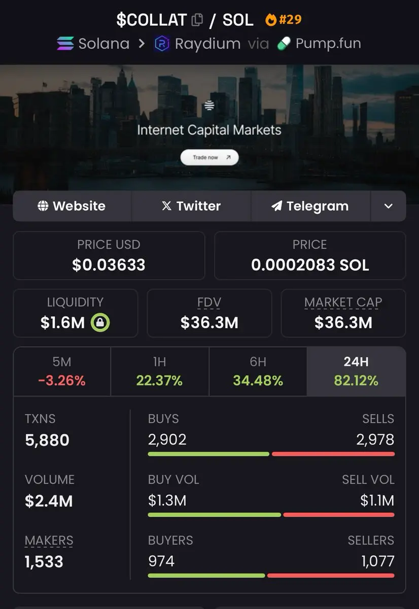Click the Telegram paper plane icon
Viewport: 419px width, 609px height.
(276, 206)
